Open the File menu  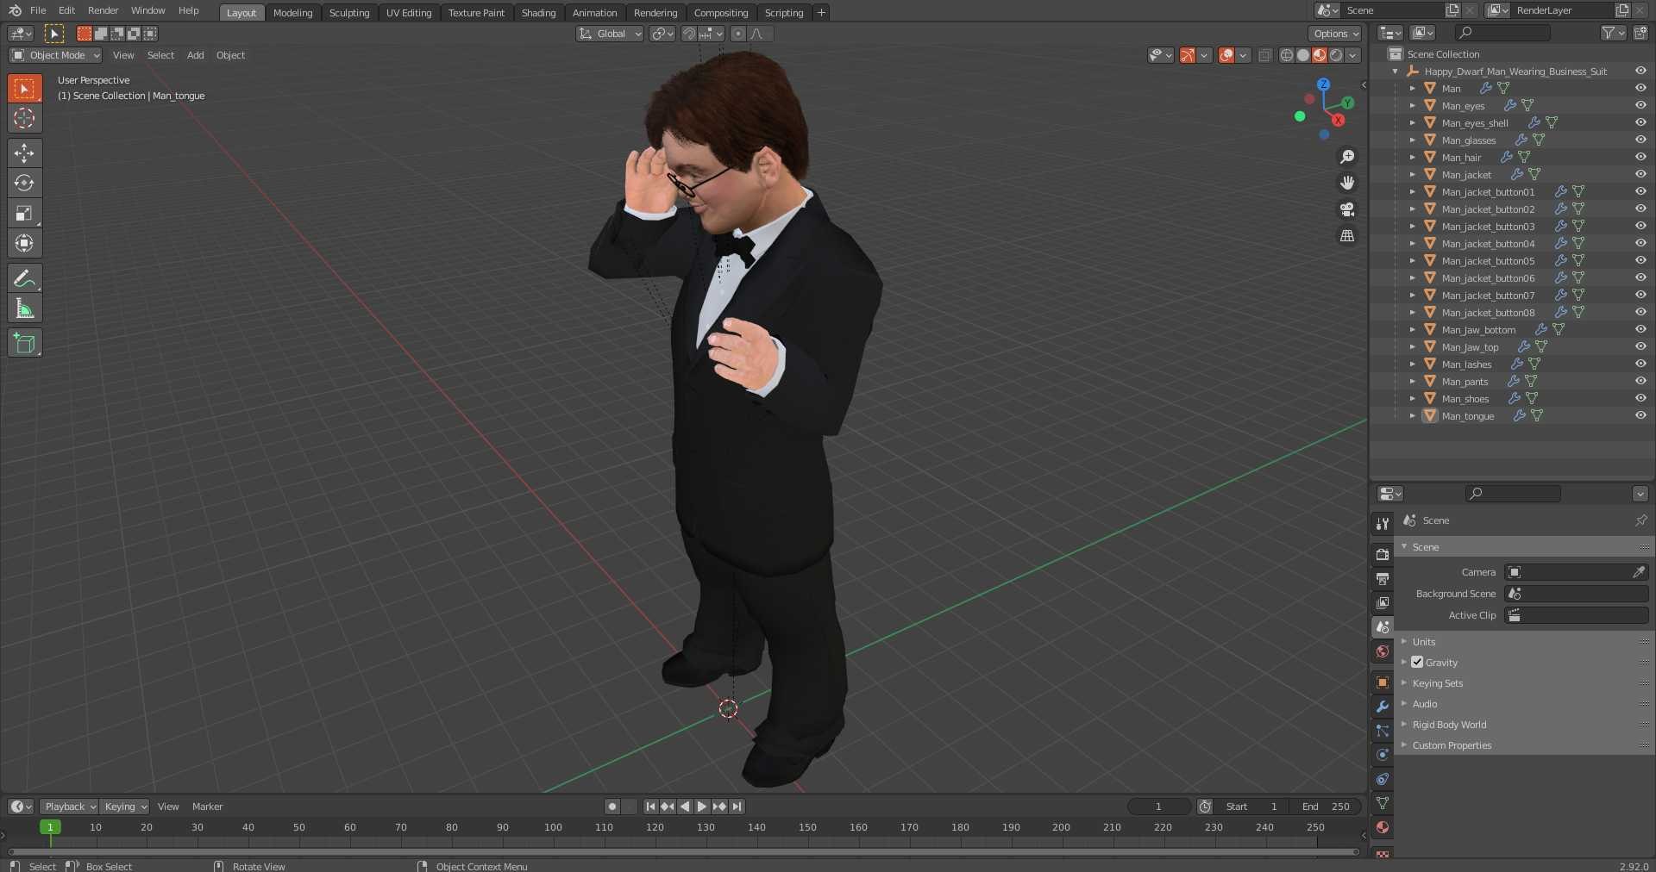pos(38,10)
